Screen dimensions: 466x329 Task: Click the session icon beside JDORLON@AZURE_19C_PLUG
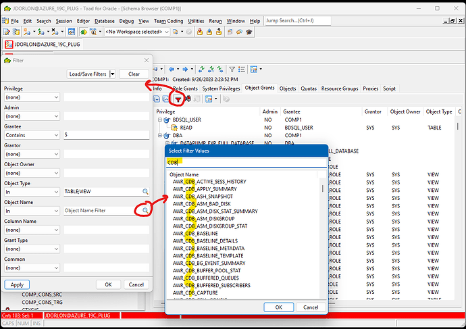(9, 44)
